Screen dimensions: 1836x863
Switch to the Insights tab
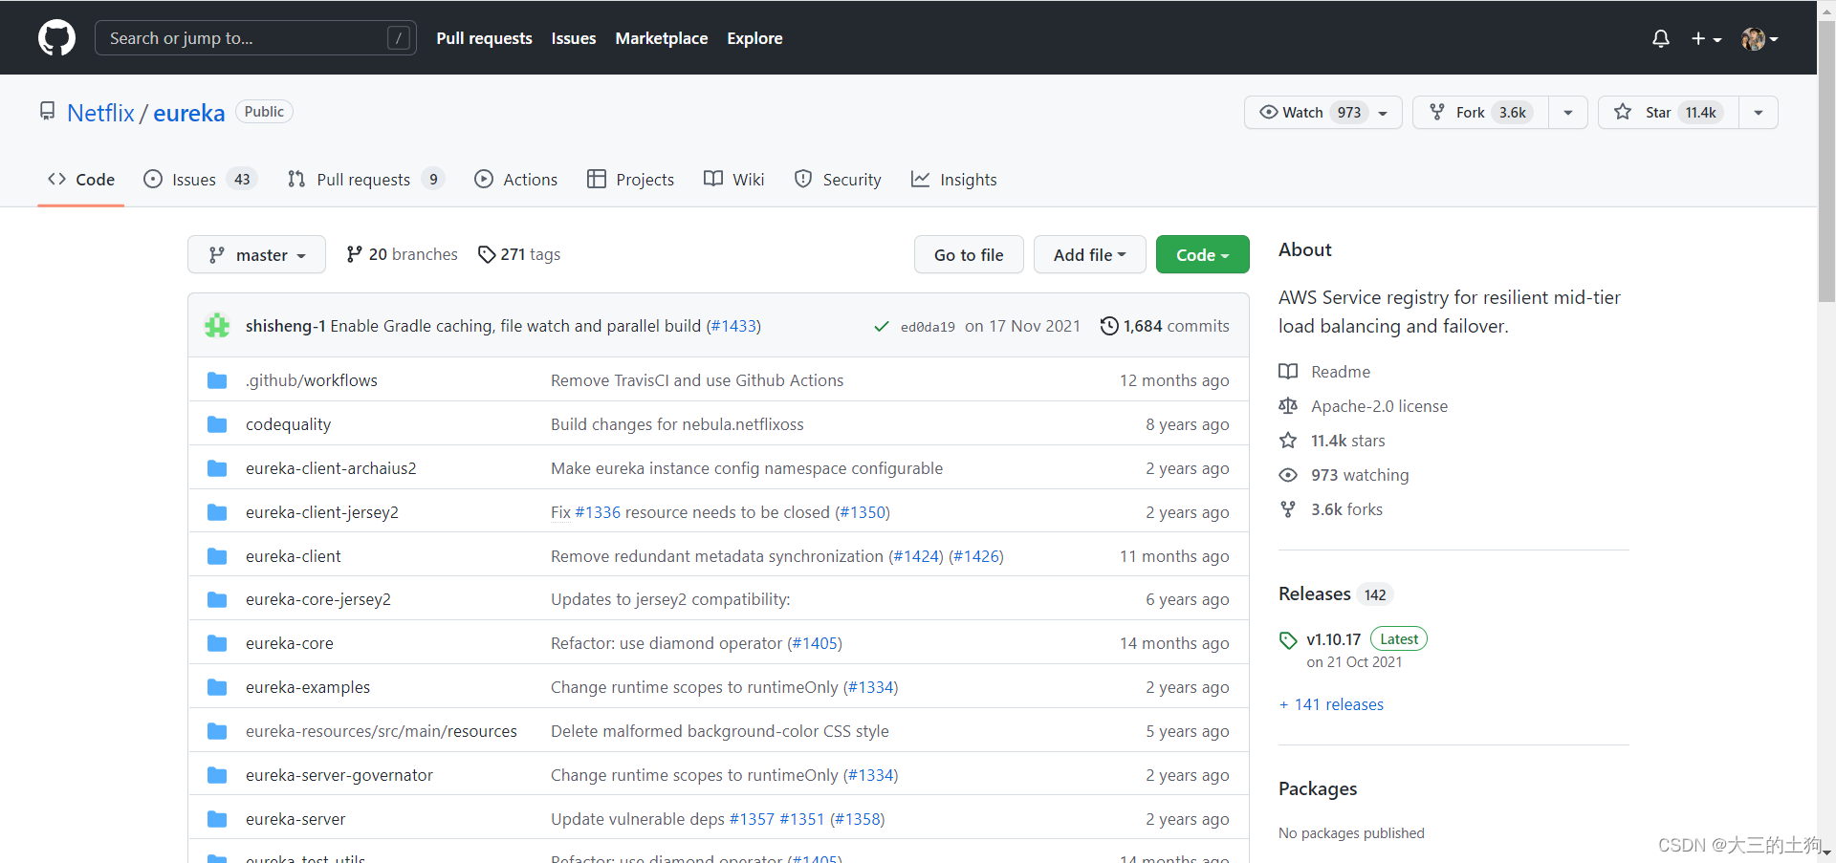[954, 179]
